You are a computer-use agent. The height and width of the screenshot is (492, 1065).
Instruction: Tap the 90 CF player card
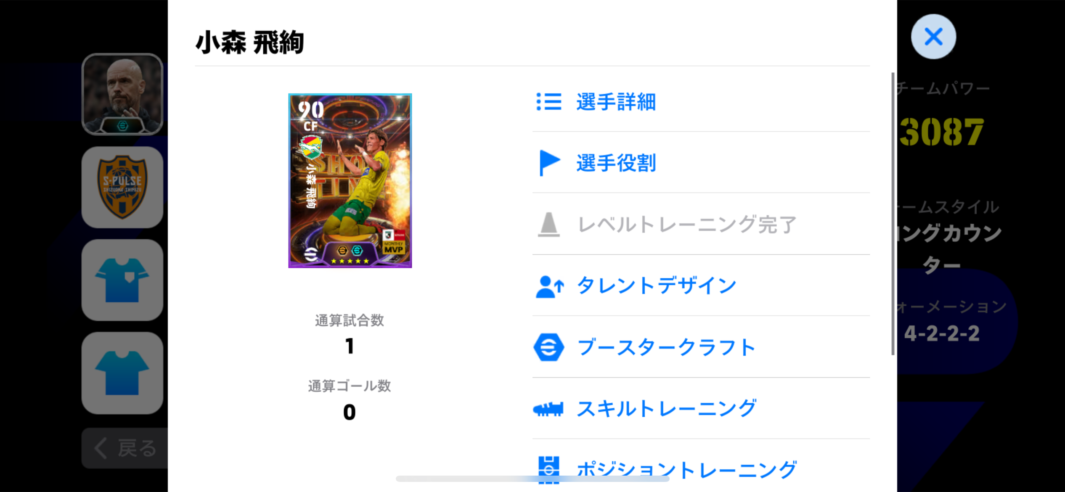(x=350, y=180)
